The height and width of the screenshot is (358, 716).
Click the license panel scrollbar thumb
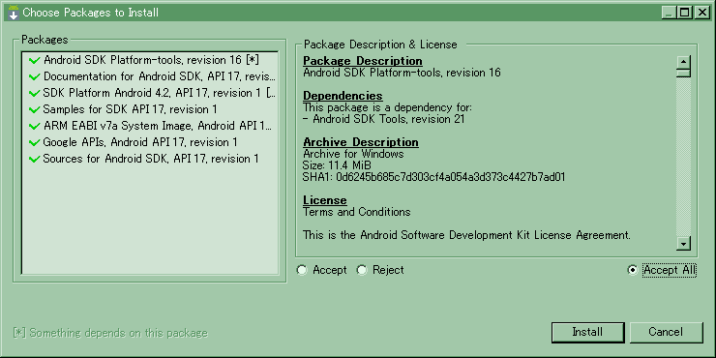(x=683, y=73)
